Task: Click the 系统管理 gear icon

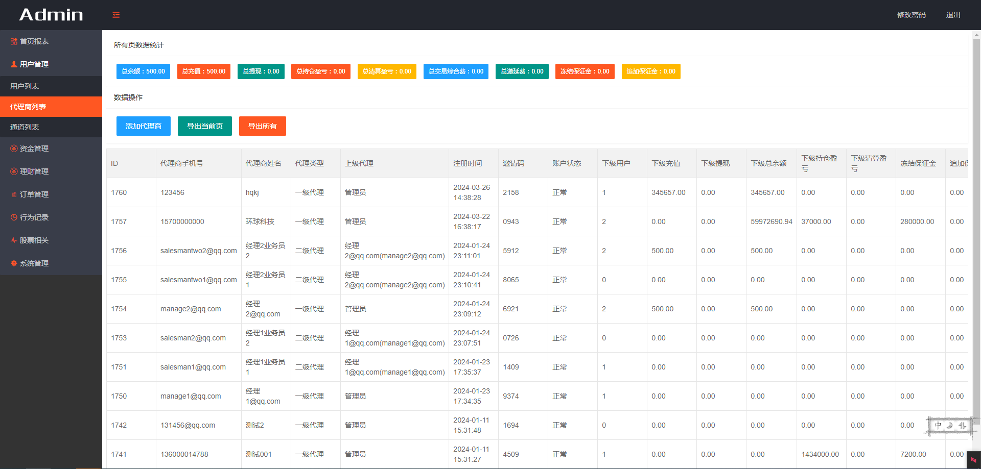Action: pyautogui.click(x=14, y=263)
